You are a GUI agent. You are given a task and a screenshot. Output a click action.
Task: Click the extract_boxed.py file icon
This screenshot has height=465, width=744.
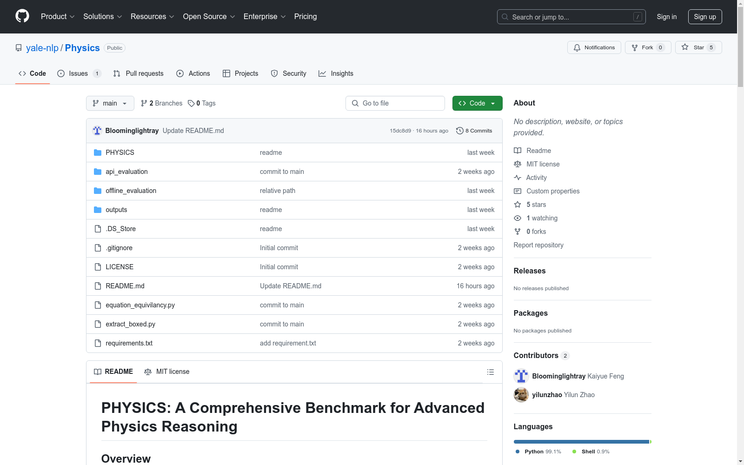point(98,324)
